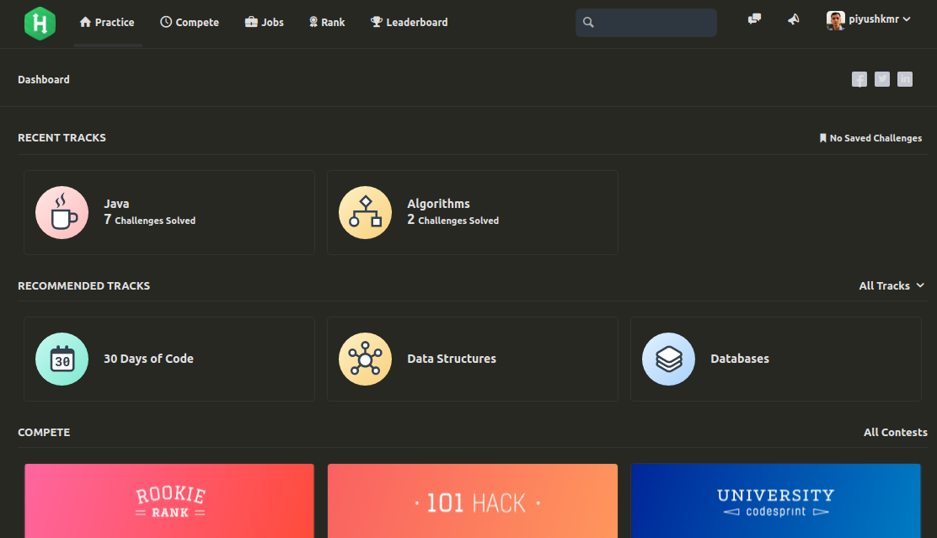View announcements via the megaphone icon

pyautogui.click(x=793, y=19)
